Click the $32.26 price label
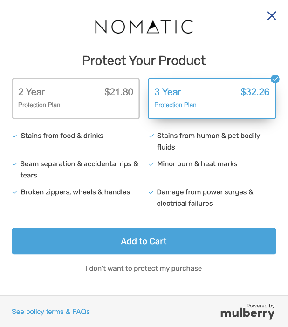The image size is (288, 327). (x=255, y=92)
